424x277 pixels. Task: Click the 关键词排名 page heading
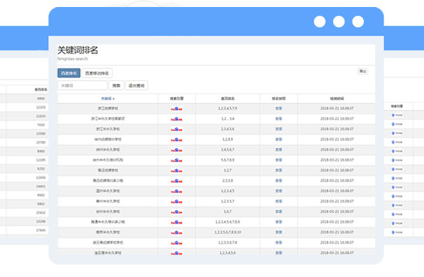pos(78,50)
